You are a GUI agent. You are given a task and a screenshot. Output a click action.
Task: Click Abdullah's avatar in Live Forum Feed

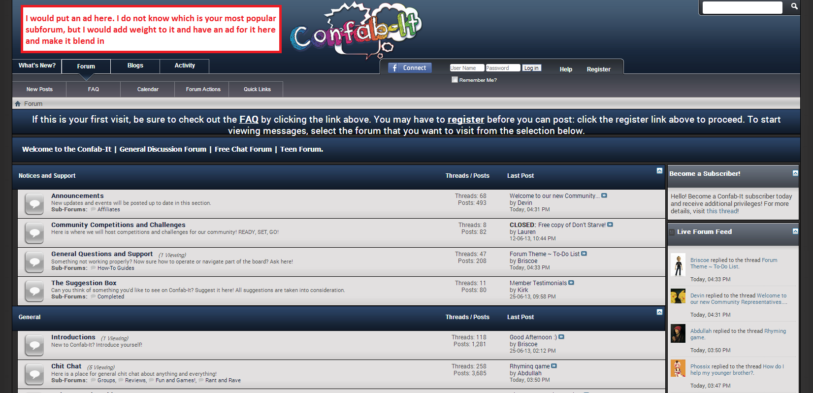click(x=678, y=333)
